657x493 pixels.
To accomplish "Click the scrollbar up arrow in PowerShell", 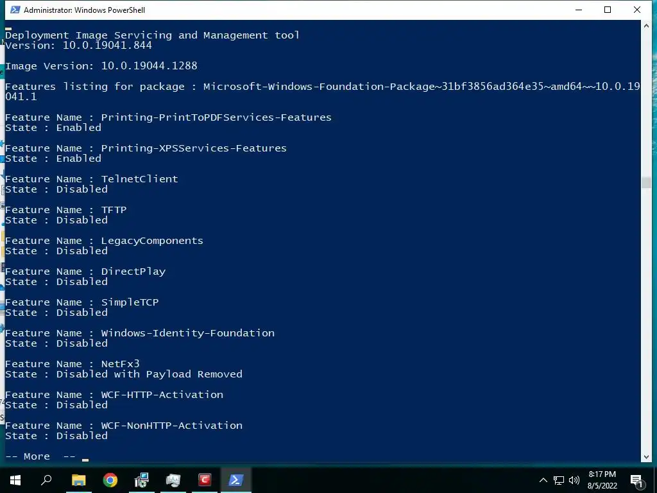I will 645,26.
